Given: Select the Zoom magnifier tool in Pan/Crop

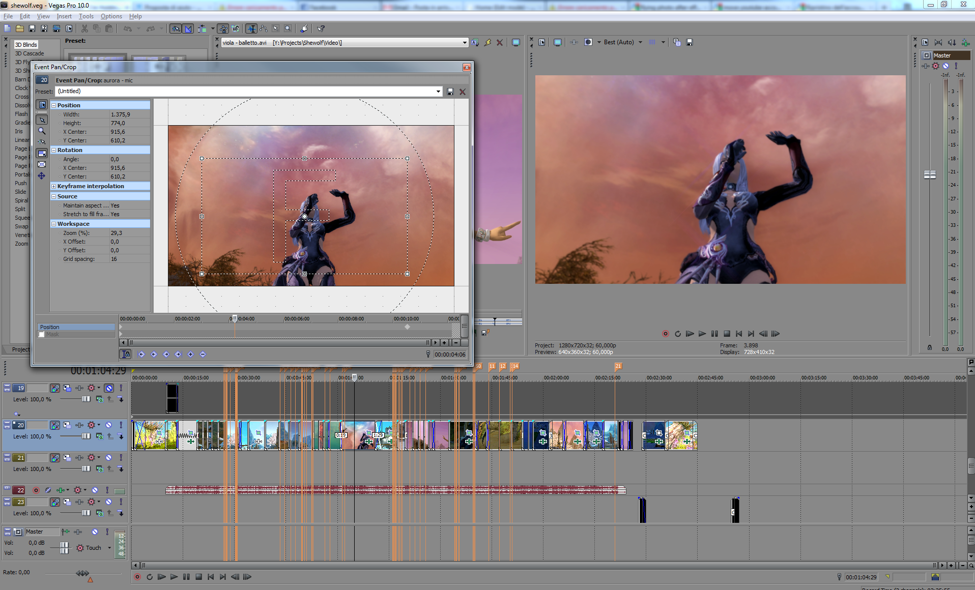Looking at the screenshot, I should coord(42,131).
